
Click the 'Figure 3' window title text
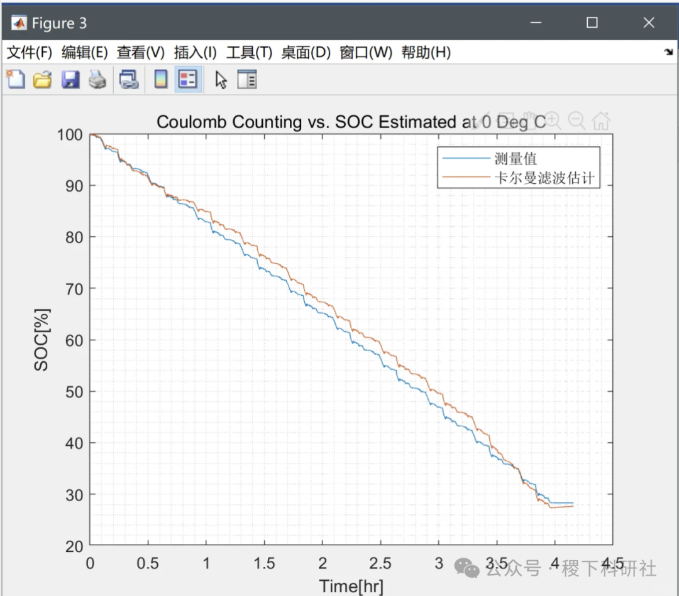coord(59,23)
